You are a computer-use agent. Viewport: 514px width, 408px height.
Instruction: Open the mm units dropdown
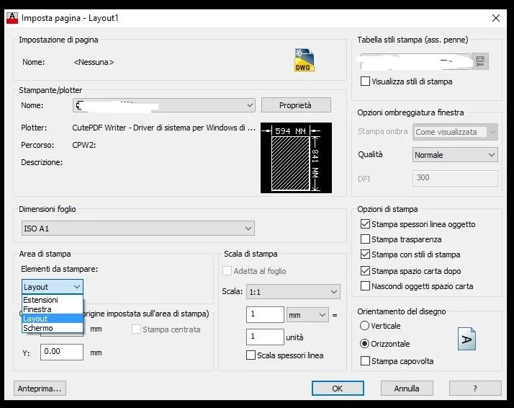307,315
